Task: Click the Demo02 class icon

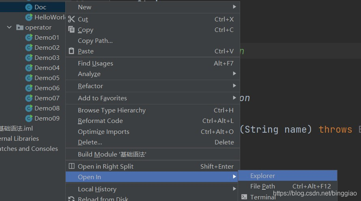Action: click(x=29, y=48)
